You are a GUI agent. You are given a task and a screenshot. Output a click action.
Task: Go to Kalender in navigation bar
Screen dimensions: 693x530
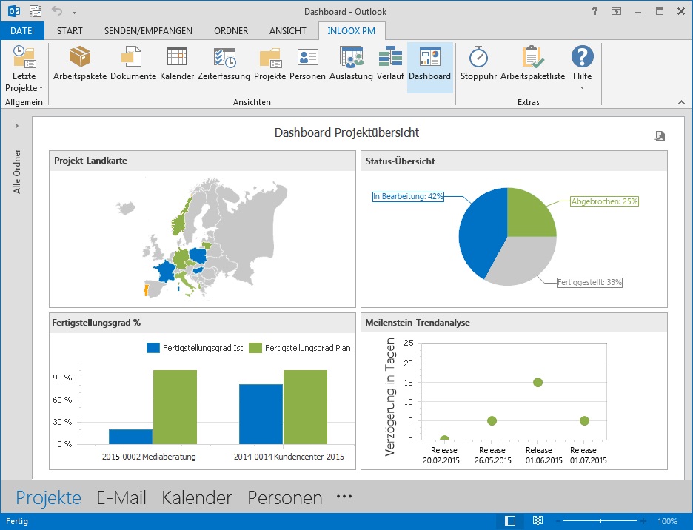pyautogui.click(x=197, y=498)
